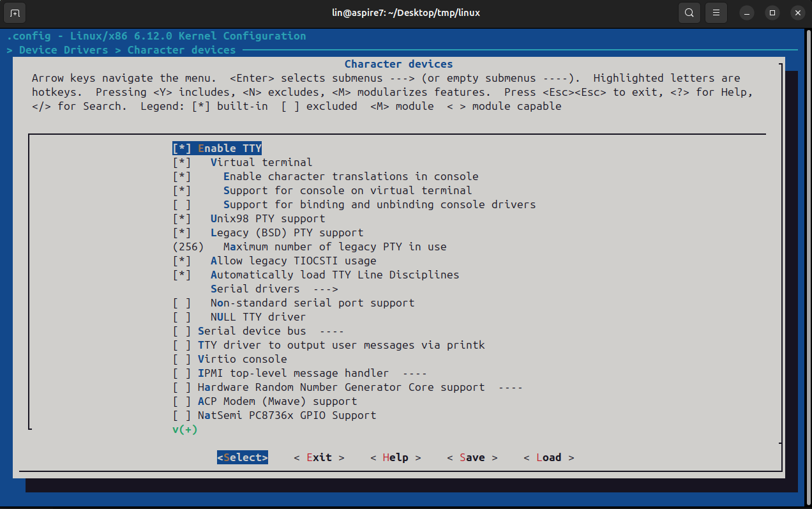
Task: Toggle Enable character translations in console
Action: click(x=326, y=176)
